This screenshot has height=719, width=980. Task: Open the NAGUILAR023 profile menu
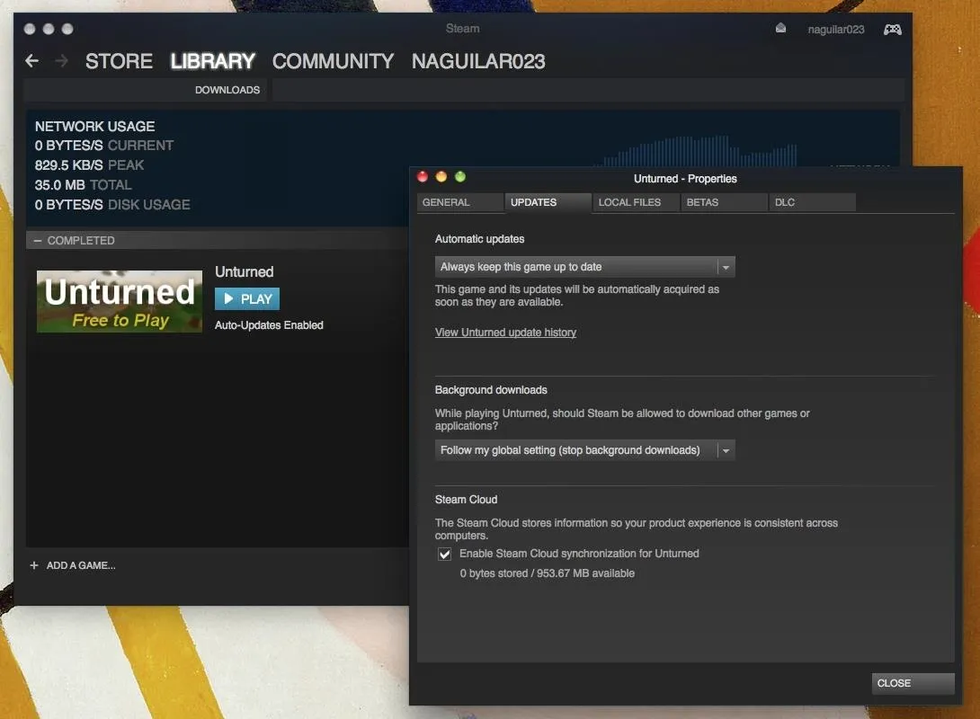478,61
